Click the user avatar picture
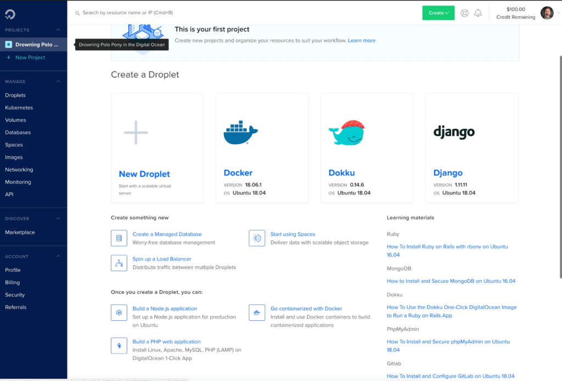 547,13
